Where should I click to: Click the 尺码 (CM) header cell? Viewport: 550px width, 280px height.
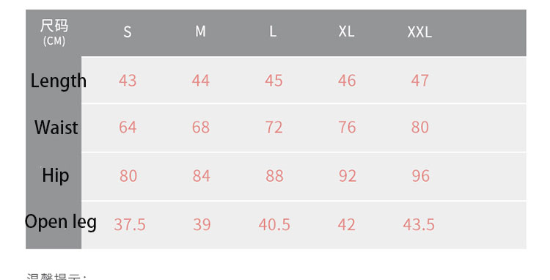54,32
